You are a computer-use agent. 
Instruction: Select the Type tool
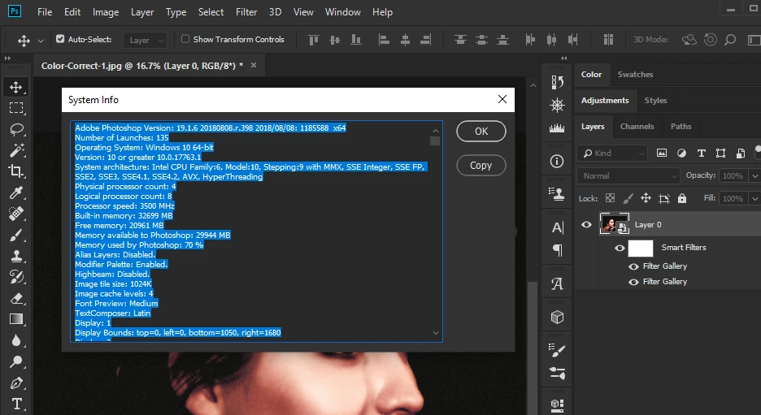[16, 404]
